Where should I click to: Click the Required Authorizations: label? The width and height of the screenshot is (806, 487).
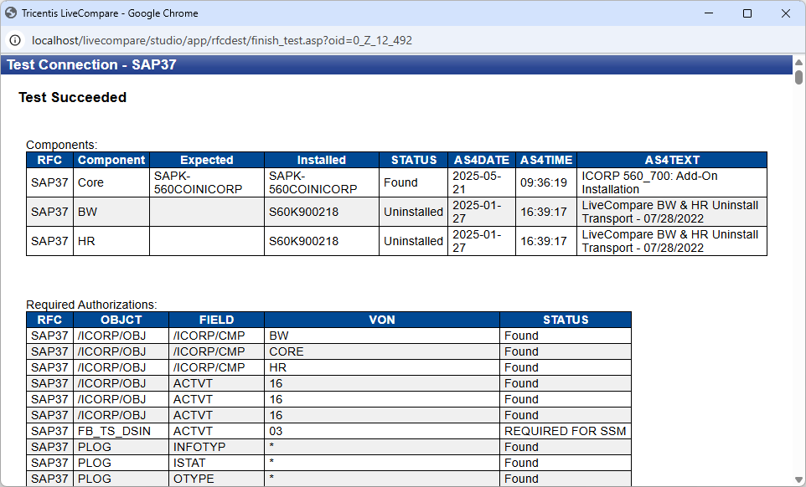(x=91, y=305)
